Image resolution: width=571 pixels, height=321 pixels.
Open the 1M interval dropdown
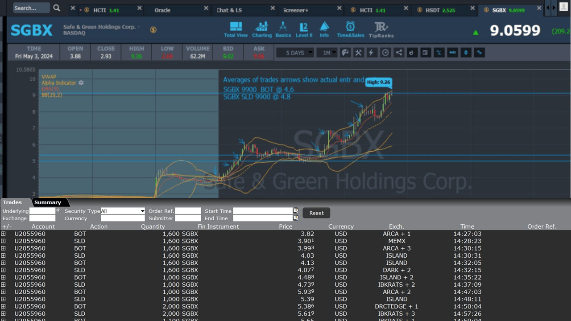point(327,53)
